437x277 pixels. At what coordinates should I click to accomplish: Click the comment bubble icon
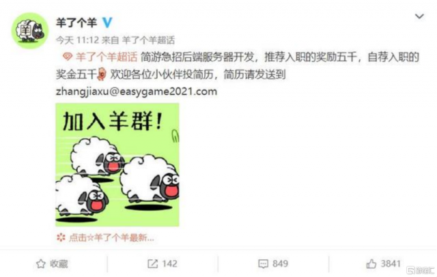point(263,264)
